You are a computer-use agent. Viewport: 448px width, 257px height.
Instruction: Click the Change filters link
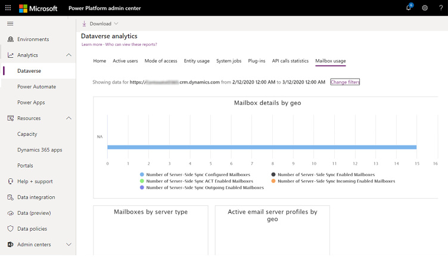tap(345, 82)
